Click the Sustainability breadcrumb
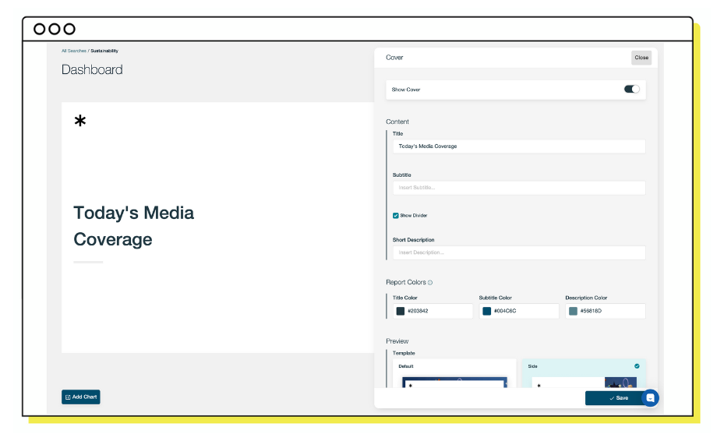This screenshot has width=724, height=441. click(x=104, y=51)
